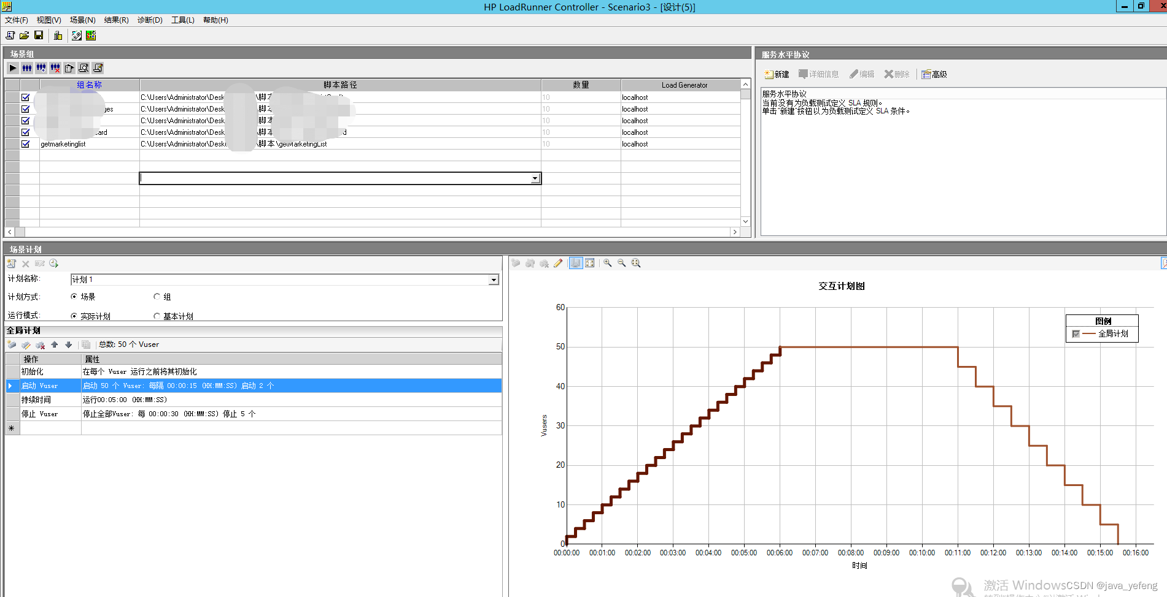The height and width of the screenshot is (597, 1167).
Task: Add an action with the new brick icon
Action: click(12, 344)
